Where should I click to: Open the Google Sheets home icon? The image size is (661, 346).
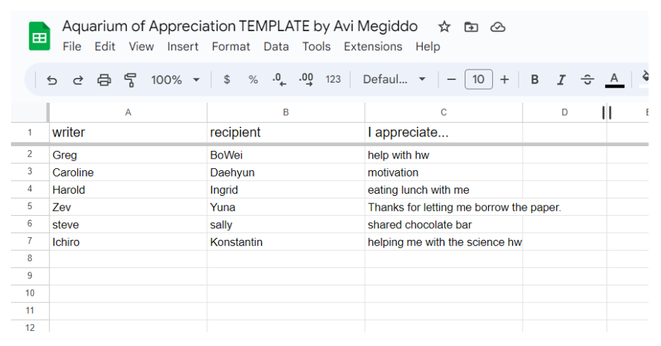39,37
